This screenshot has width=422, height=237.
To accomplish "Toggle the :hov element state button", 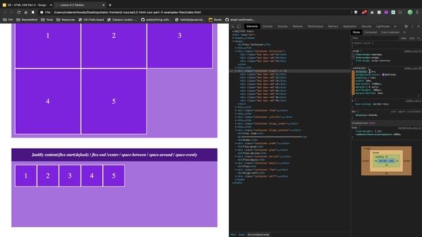I will pyautogui.click(x=403, y=38).
